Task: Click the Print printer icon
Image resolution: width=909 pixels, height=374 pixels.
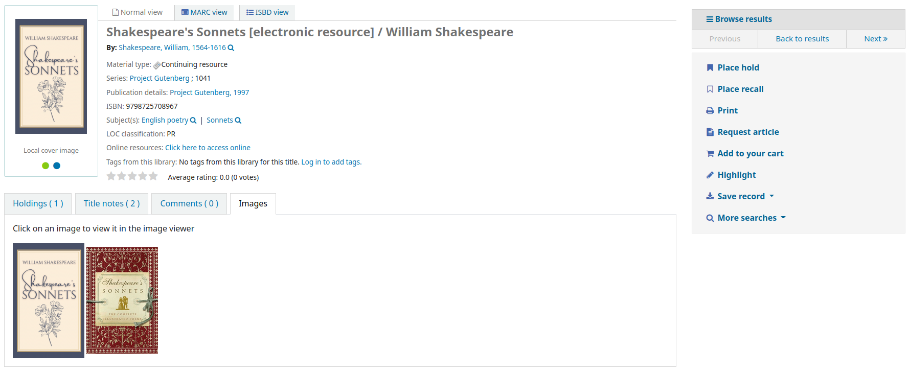Action: click(710, 111)
